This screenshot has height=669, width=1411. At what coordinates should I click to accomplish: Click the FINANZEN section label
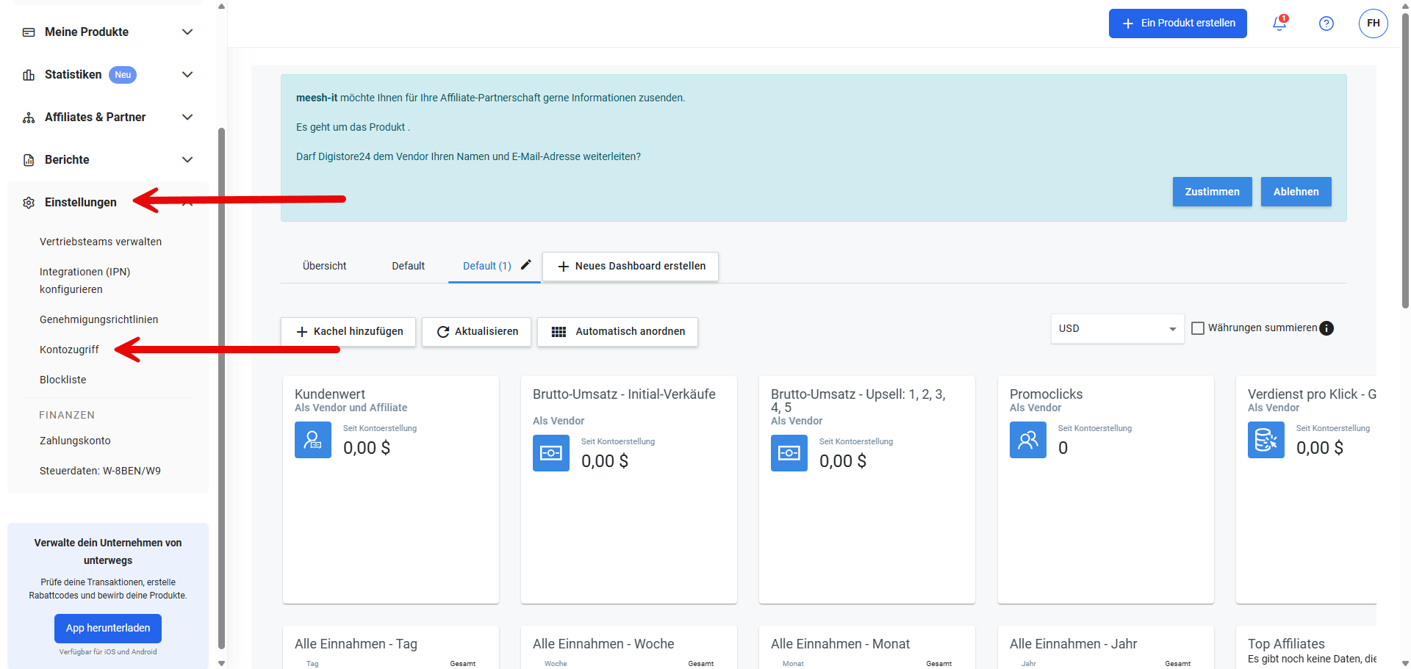[x=67, y=415]
